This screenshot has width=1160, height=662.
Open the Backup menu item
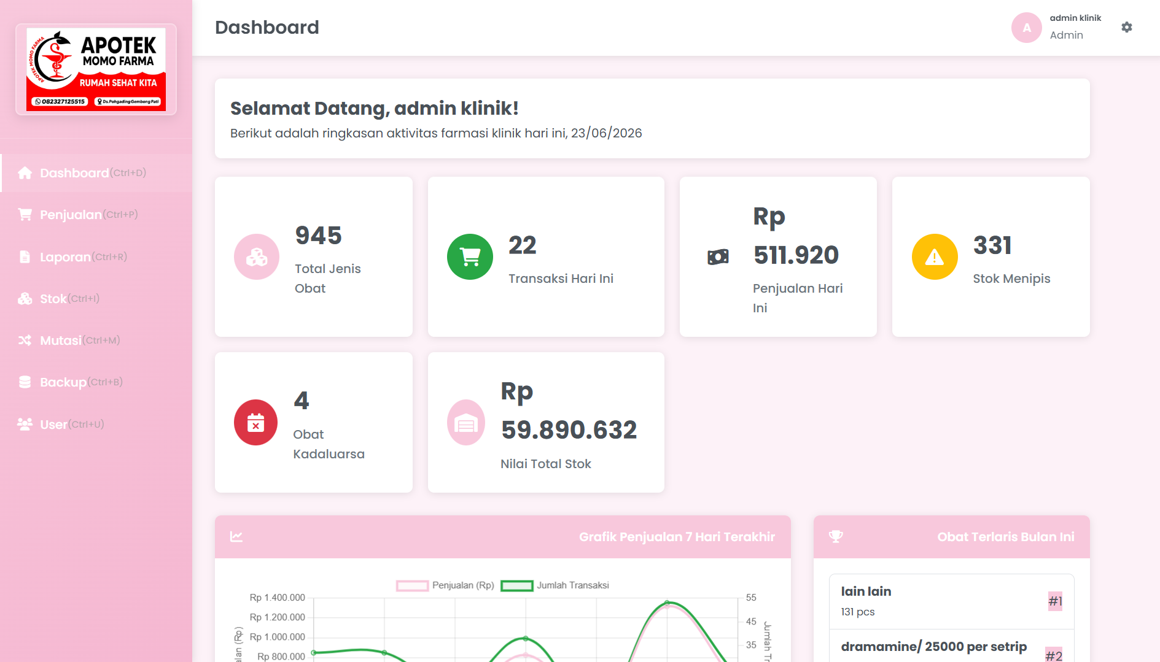click(96, 382)
